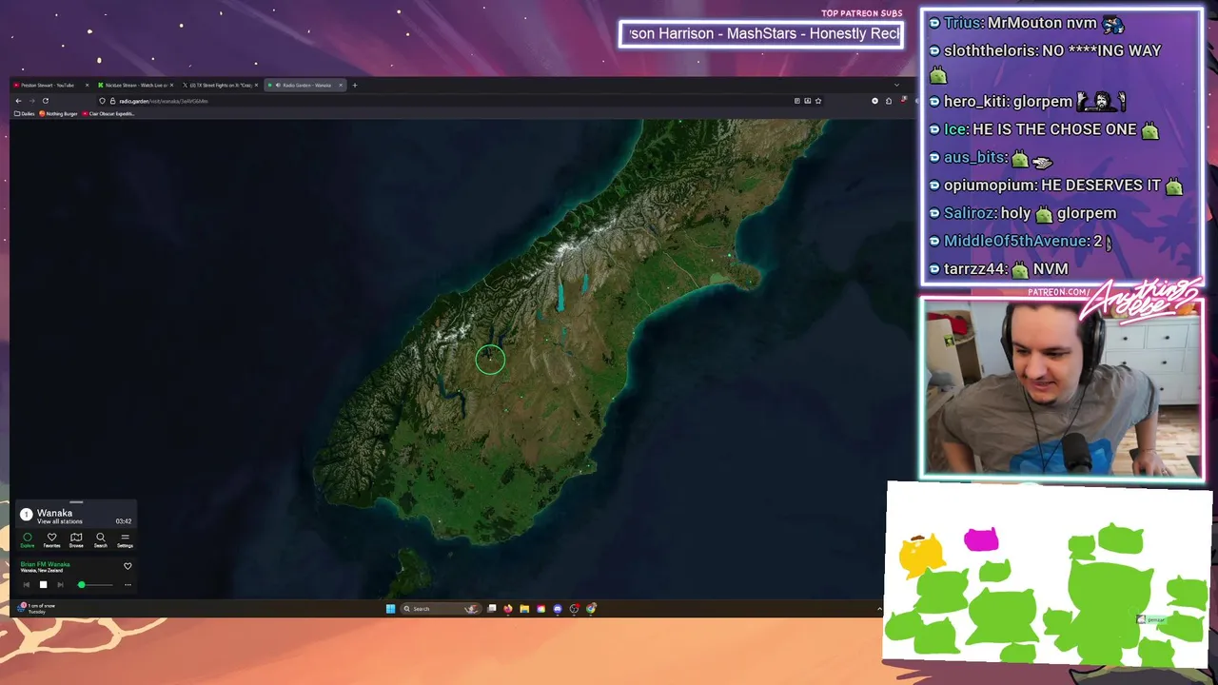1218x685 pixels.
Task: Click the Wanaka station count badge
Action: pyautogui.click(x=27, y=514)
